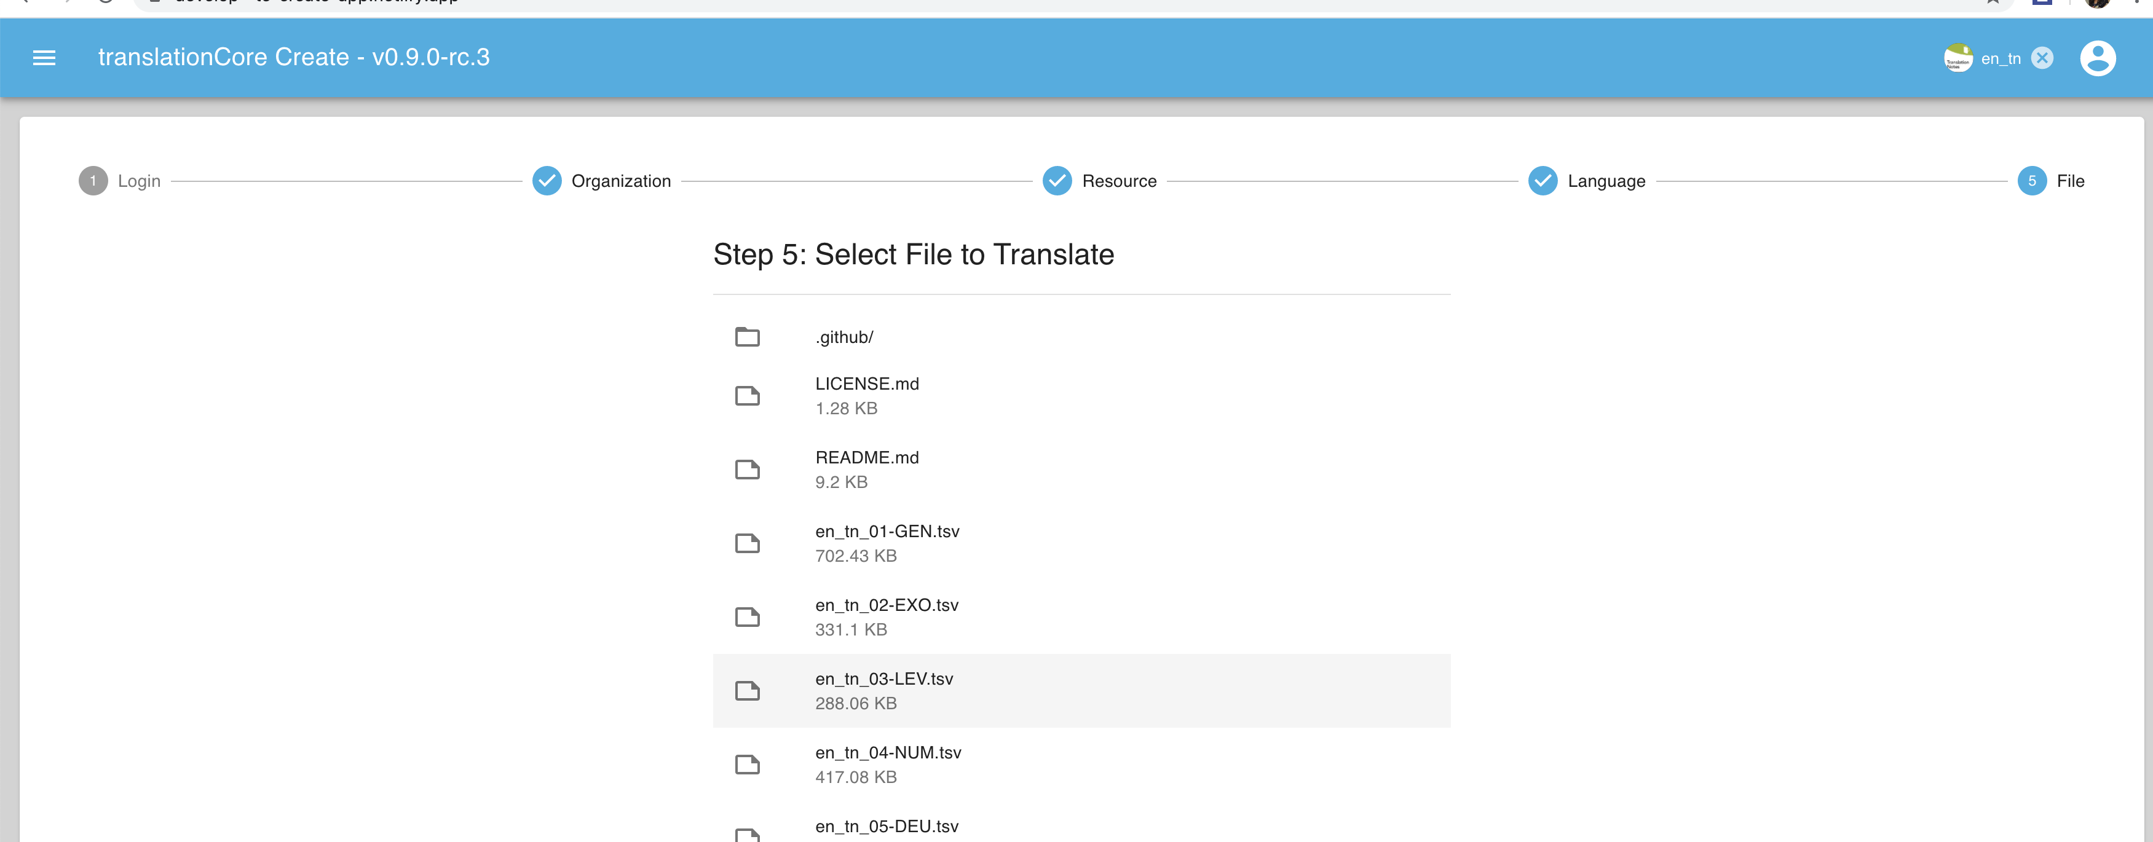Viewport: 2153px width, 842px height.
Task: Open en_tn_05-DEU.tsv file entry
Action: click(886, 826)
